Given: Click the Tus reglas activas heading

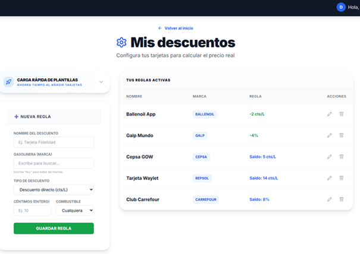Looking at the screenshot, I should (x=148, y=80).
